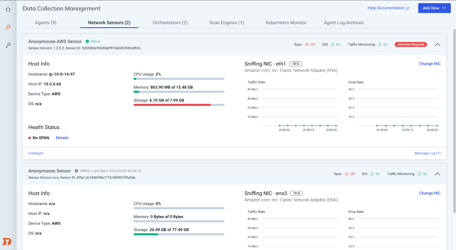Image resolution: width=456 pixels, height=250 pixels.
Task: Click the green Online status icon
Action: tap(87, 41)
